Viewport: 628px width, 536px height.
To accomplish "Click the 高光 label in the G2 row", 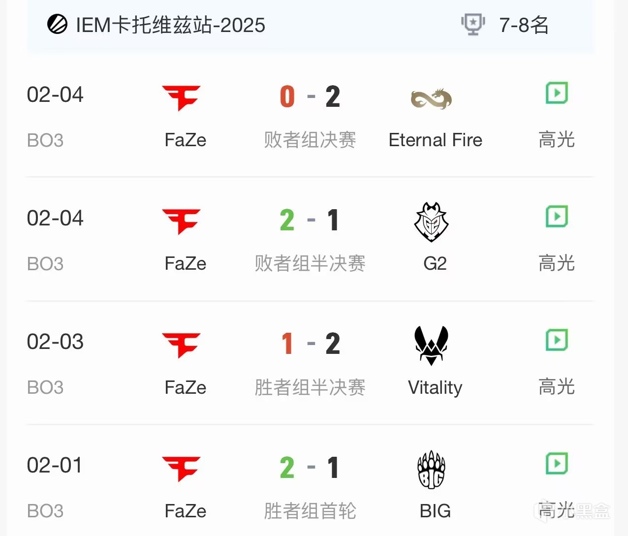I will (x=557, y=263).
